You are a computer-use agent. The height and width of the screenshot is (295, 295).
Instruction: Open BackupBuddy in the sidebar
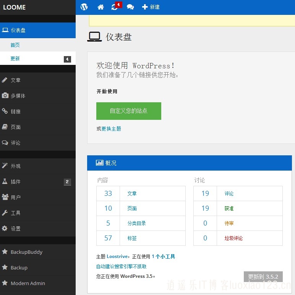pyautogui.click(x=26, y=252)
